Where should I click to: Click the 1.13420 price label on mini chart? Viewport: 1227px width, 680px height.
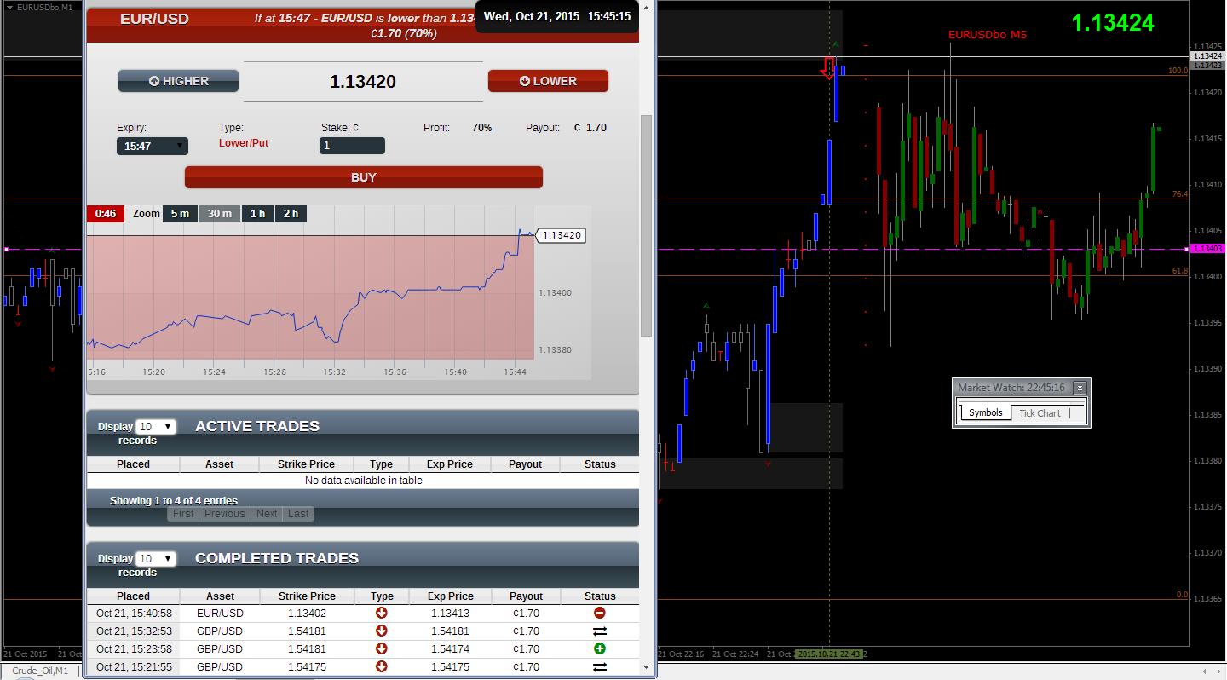tap(562, 235)
